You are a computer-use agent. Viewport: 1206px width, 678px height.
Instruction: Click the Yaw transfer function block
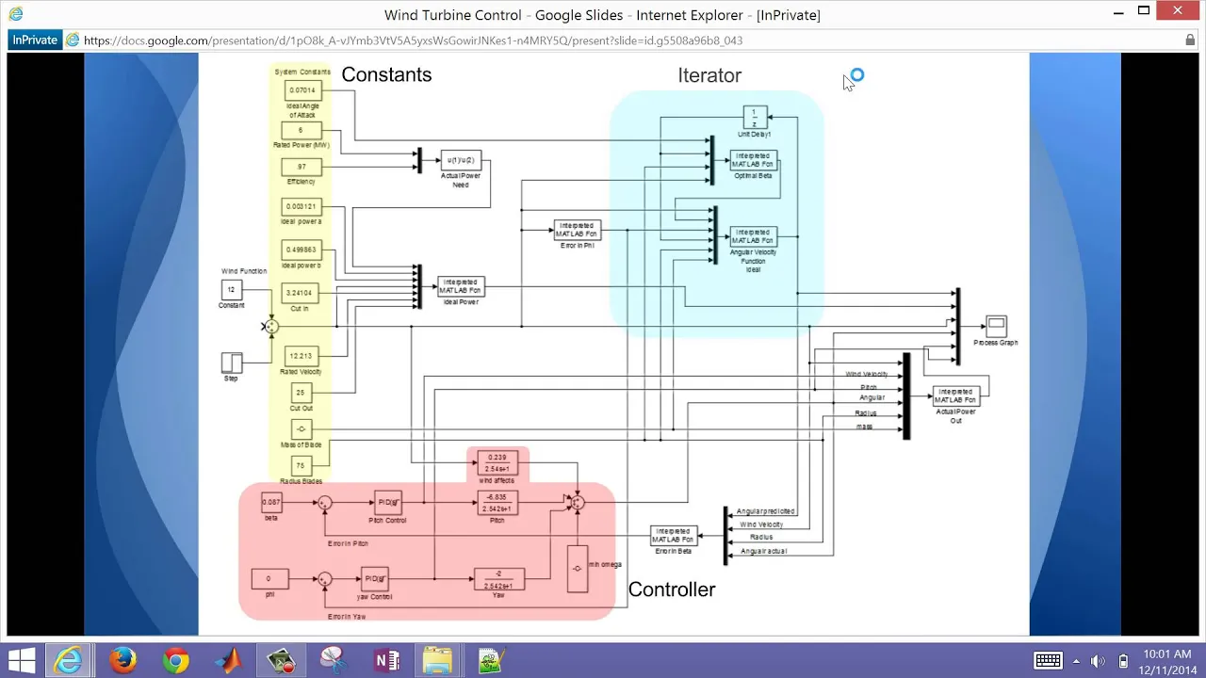pyautogui.click(x=499, y=578)
